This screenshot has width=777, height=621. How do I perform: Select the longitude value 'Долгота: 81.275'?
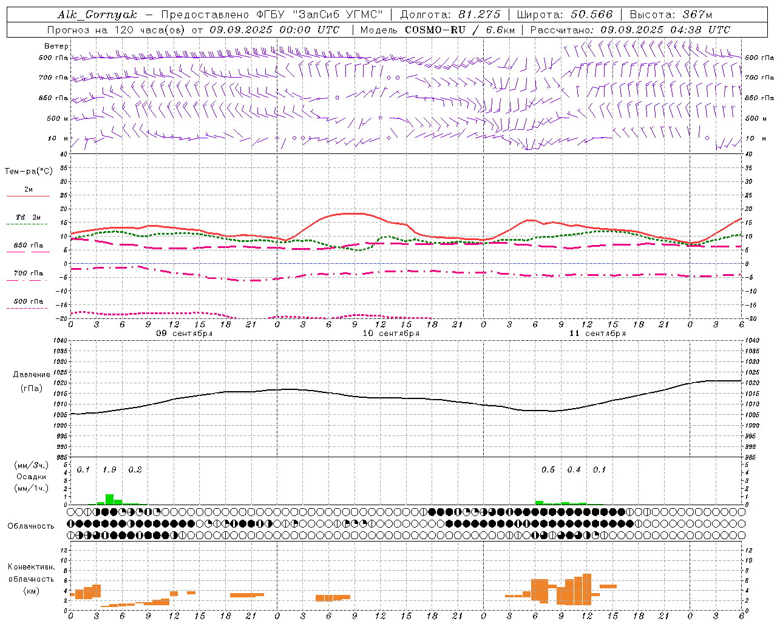(450, 15)
